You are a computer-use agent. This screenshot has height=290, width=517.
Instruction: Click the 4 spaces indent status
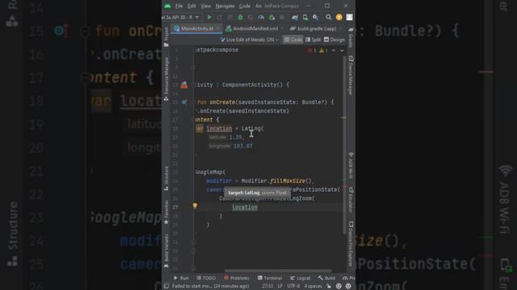pyautogui.click(x=313, y=286)
